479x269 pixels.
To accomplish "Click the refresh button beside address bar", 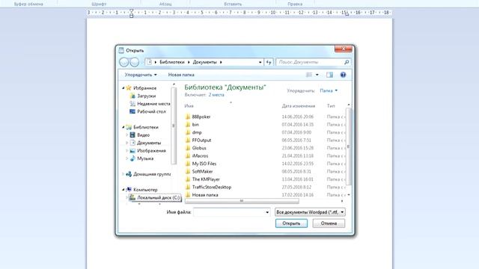I will (x=269, y=62).
